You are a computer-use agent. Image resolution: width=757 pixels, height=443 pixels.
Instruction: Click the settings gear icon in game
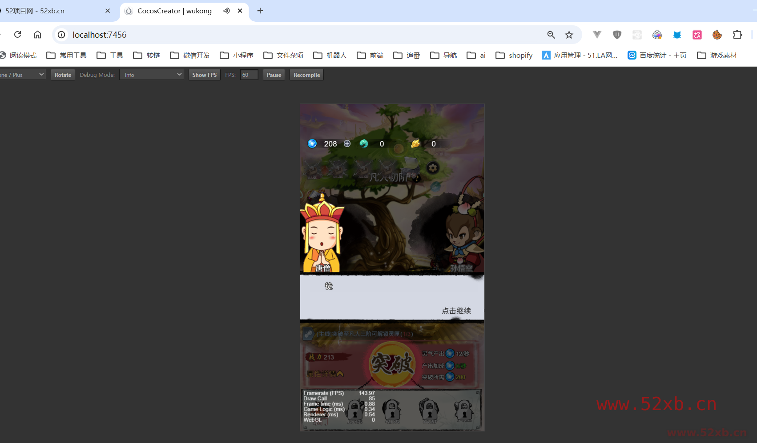(x=433, y=168)
